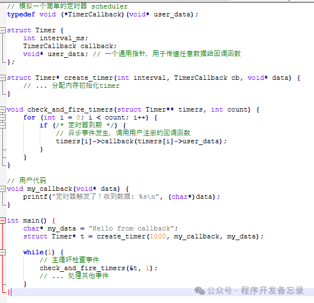
Task: Collapse the main function fold marker
Action: (3, 220)
